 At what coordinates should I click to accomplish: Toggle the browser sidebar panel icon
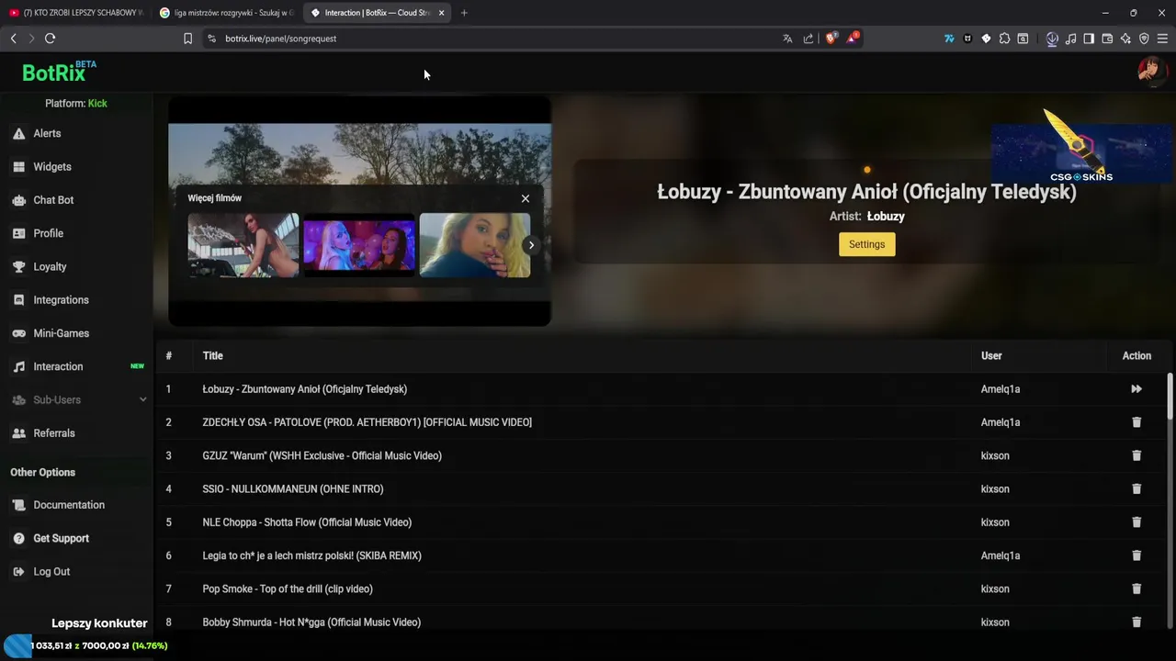pos(1089,39)
